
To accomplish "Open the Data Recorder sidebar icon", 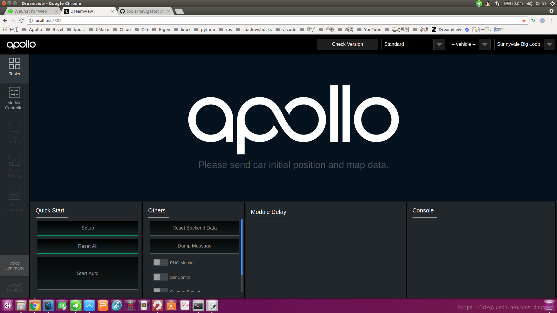I will click(15, 200).
